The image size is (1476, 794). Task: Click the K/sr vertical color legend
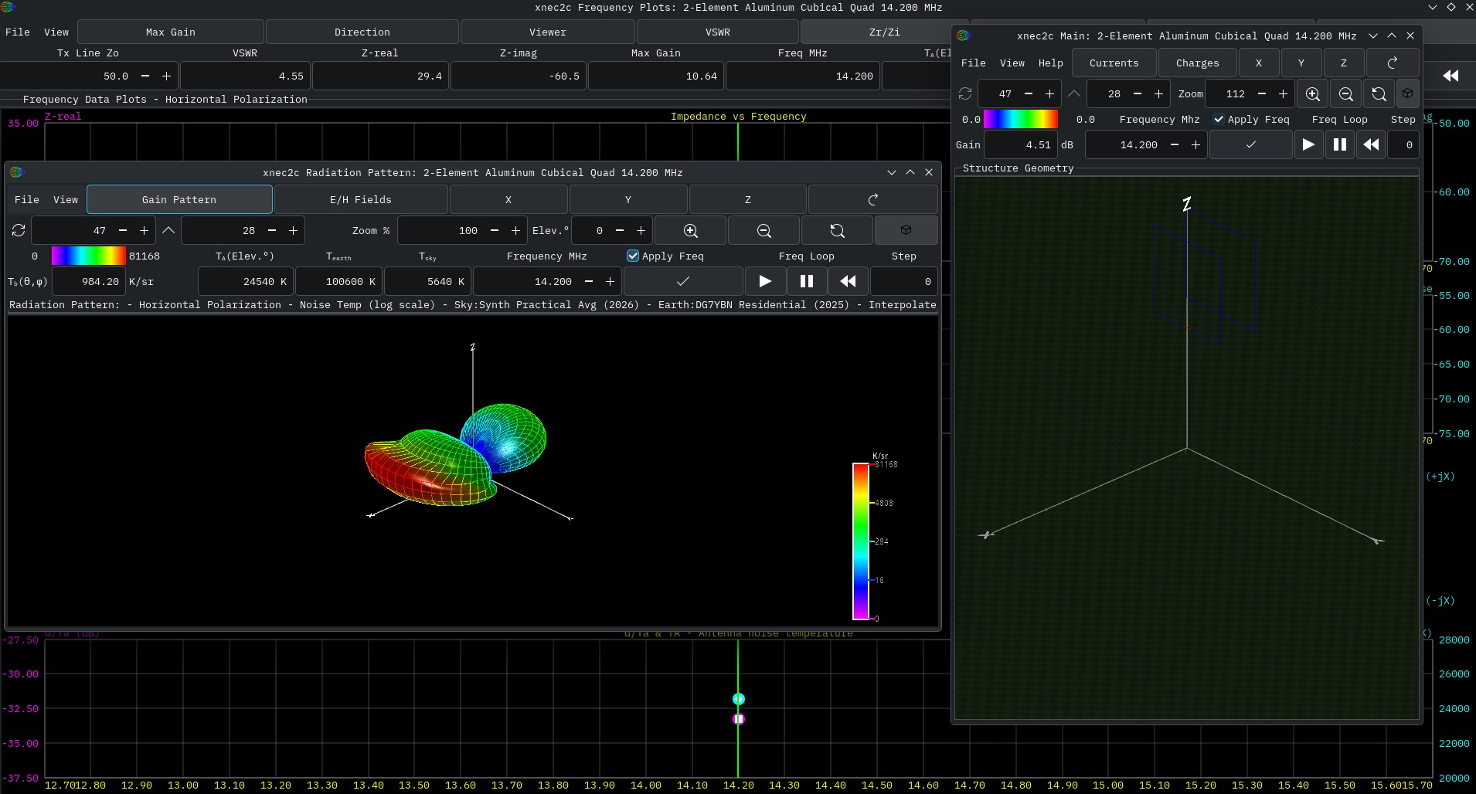(861, 541)
